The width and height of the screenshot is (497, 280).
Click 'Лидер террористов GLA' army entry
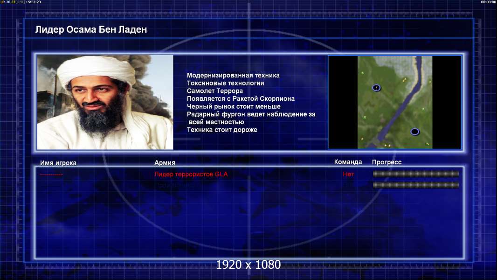[x=191, y=174]
